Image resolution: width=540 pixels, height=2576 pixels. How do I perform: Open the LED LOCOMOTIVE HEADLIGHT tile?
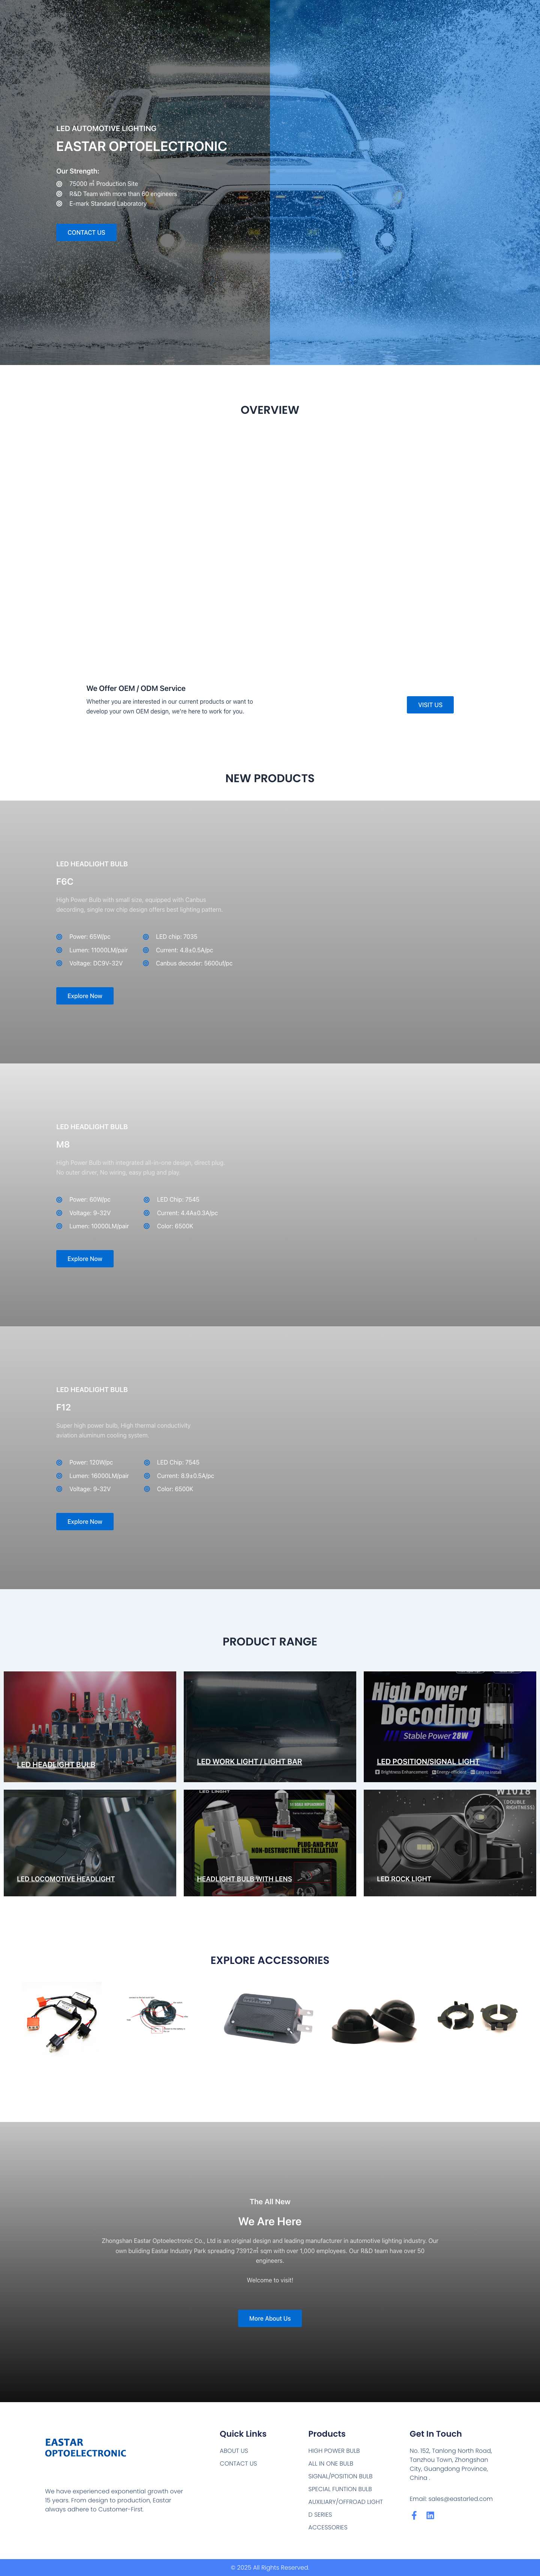point(90,1843)
